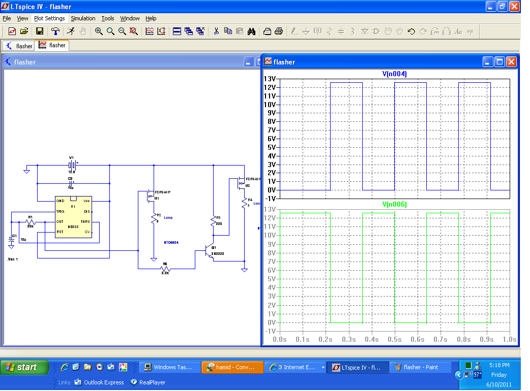Launch Outlook Express from the Links bar
Viewport: 530px width, 391px height.
99,382
